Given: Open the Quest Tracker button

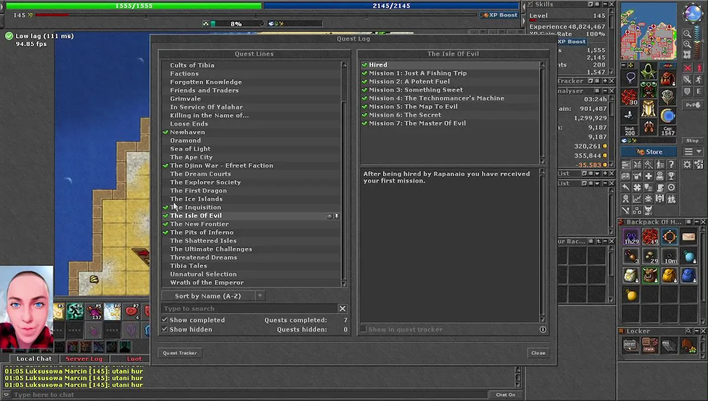Looking at the screenshot, I should click(x=180, y=353).
